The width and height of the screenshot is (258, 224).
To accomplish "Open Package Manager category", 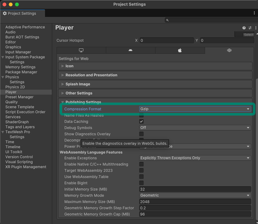I will click(x=21, y=72).
